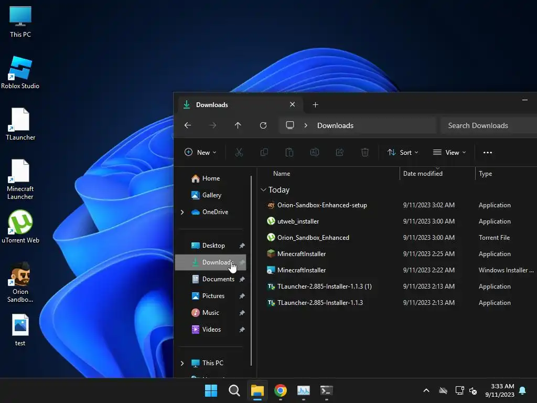Open the View dropdown menu

449,153
